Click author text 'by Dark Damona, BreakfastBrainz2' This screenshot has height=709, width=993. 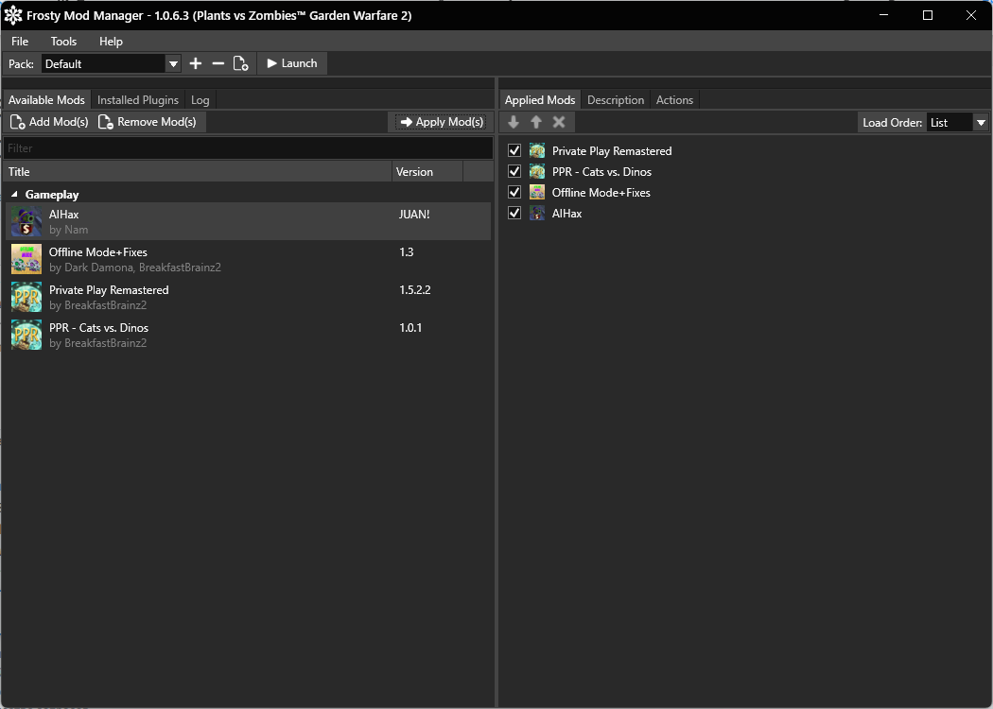(135, 268)
